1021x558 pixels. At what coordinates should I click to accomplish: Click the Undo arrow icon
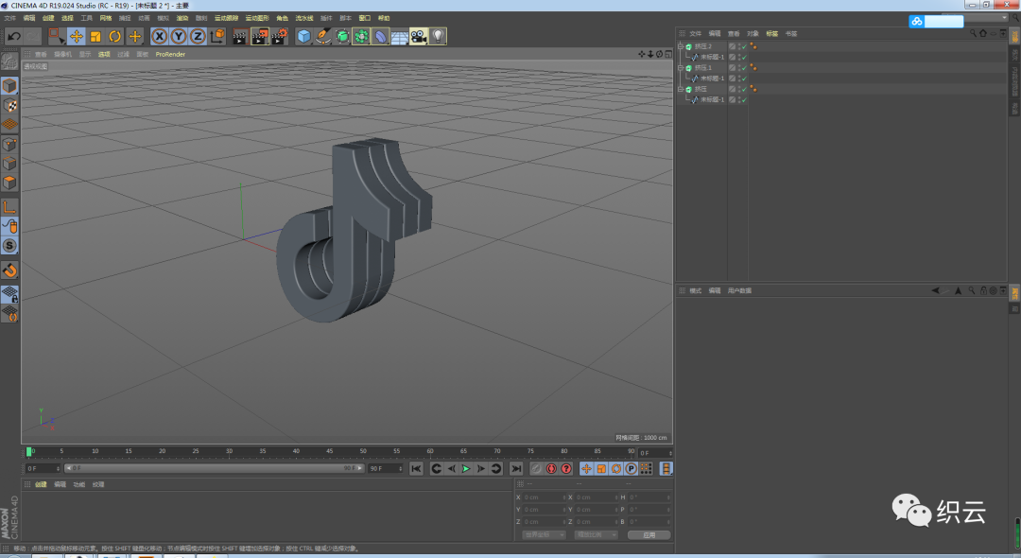[13, 37]
